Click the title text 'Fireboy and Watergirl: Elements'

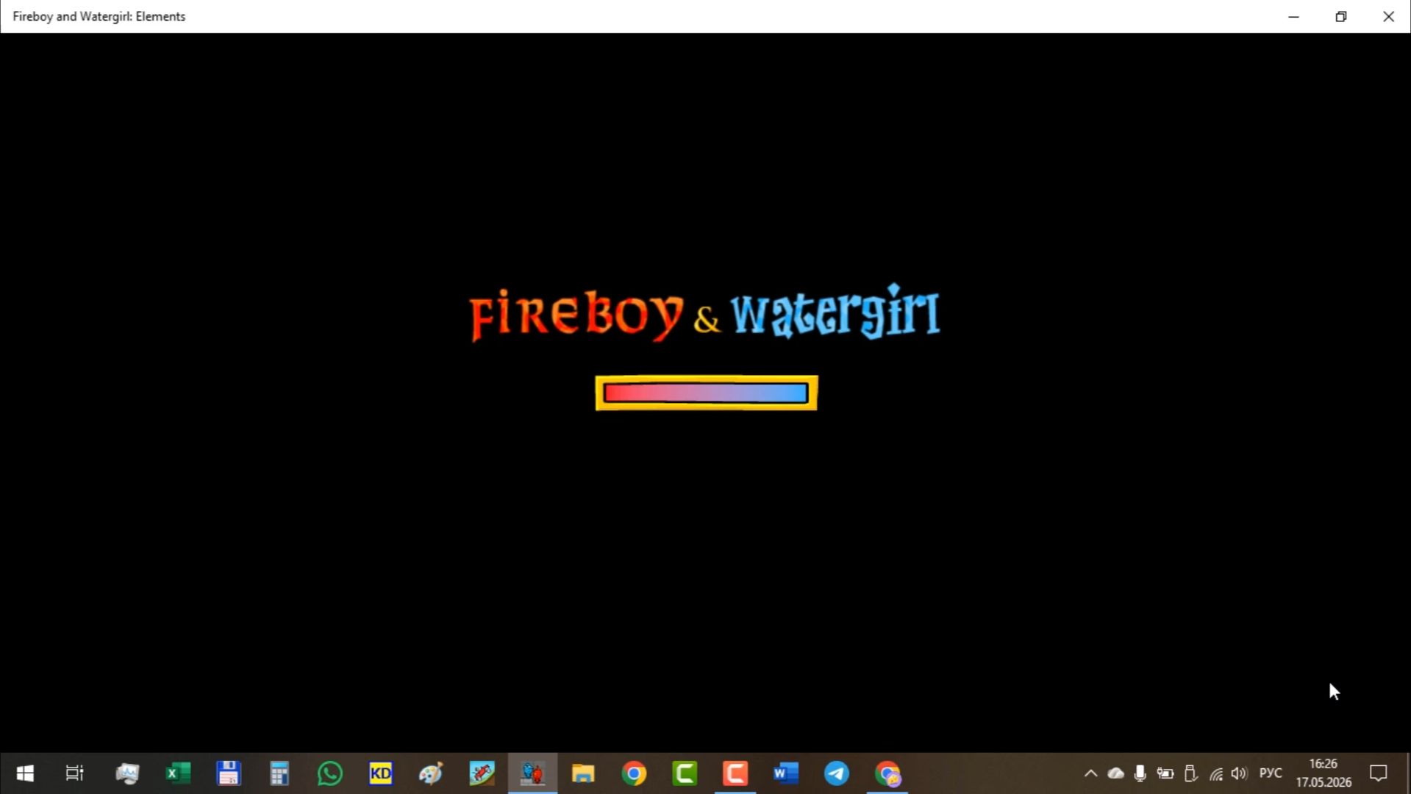(99, 16)
